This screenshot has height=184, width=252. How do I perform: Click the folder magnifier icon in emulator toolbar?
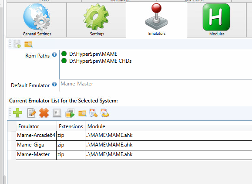click(x=82, y=113)
